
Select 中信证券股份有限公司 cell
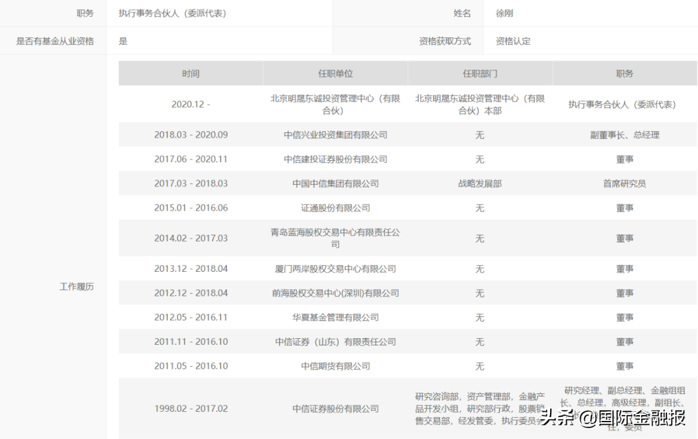point(335,408)
